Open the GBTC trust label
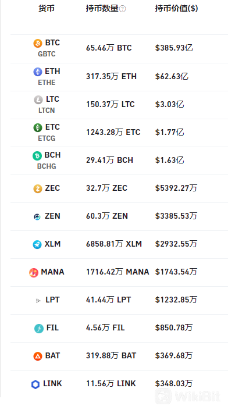228x413 pixels. [47, 54]
